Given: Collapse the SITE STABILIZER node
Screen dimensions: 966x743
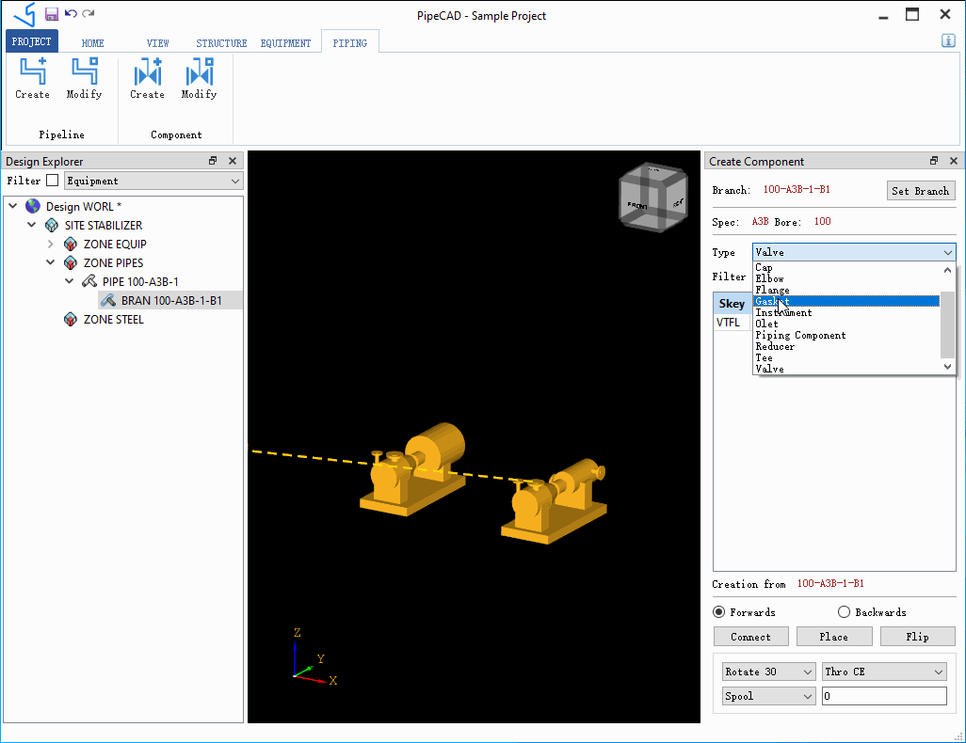Looking at the screenshot, I should [31, 226].
